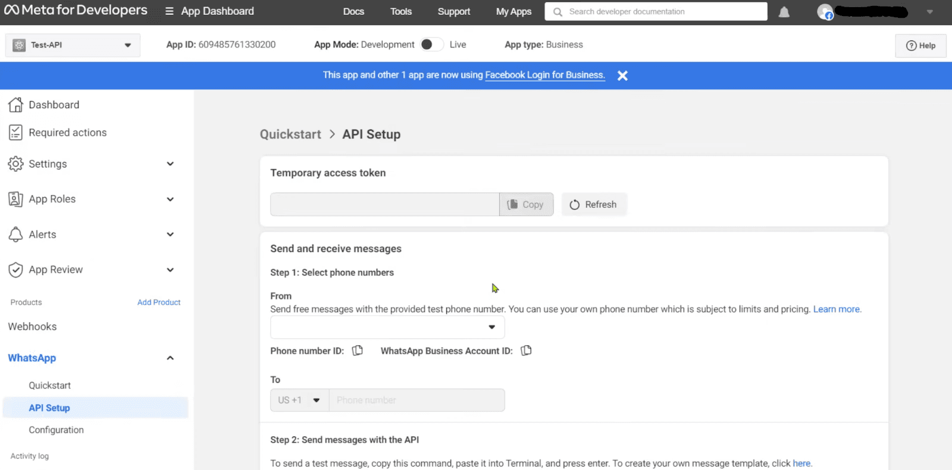
Task: Click the Meta for Developers logo
Action: tap(76, 10)
